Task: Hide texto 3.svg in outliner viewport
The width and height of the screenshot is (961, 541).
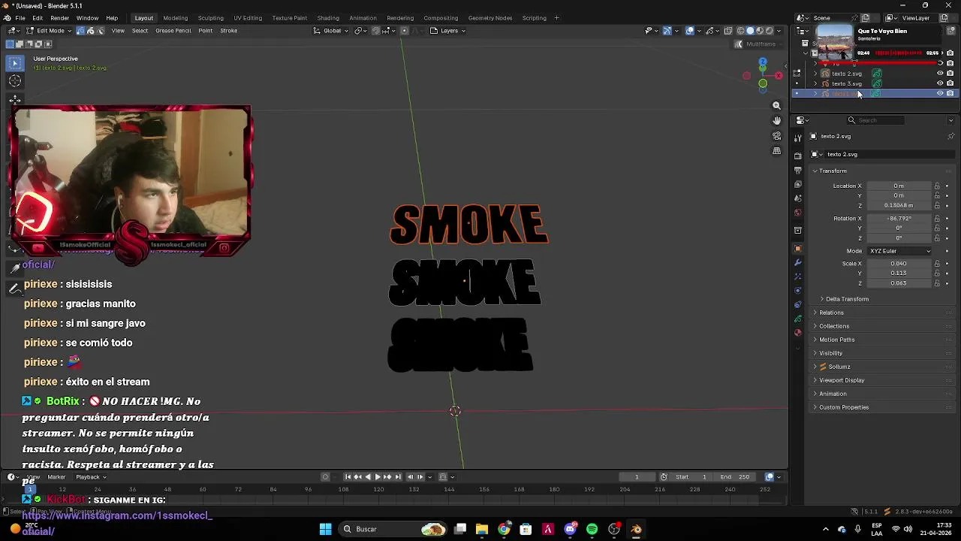Action: (940, 83)
